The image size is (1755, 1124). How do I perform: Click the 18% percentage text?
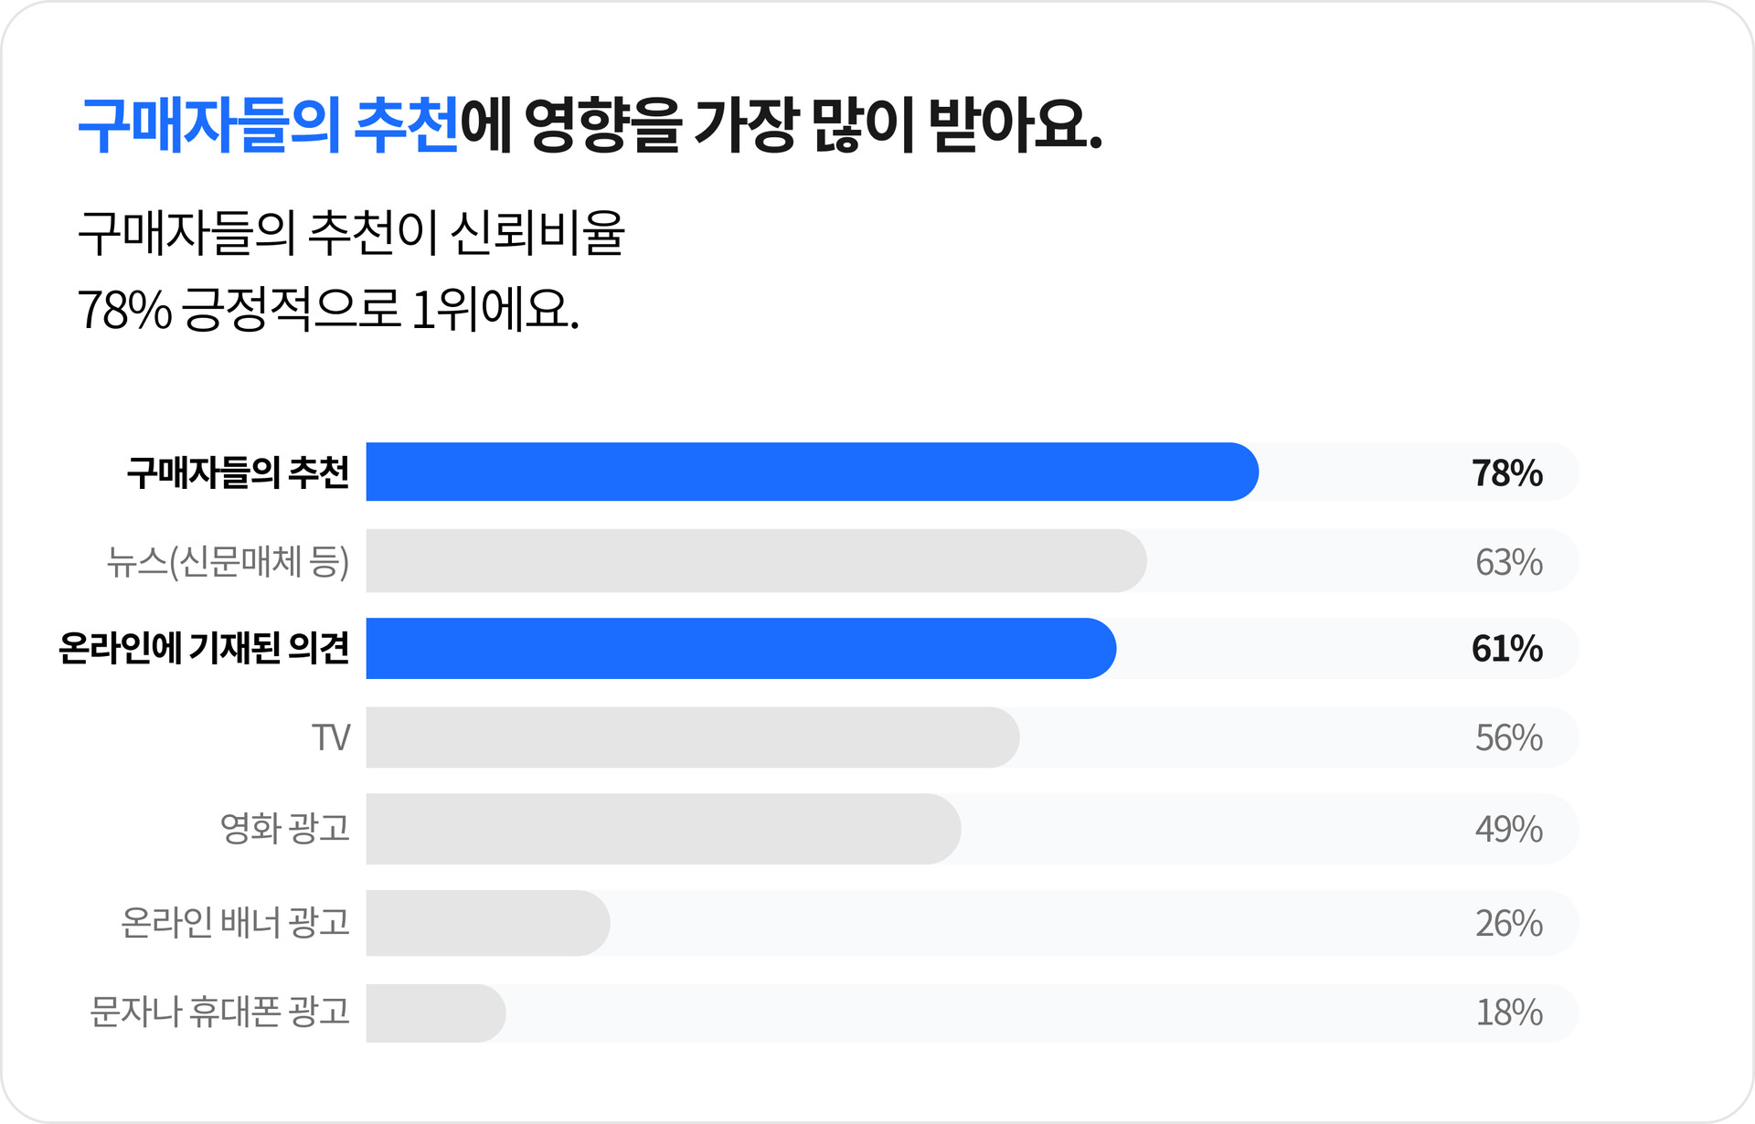click(1510, 1013)
